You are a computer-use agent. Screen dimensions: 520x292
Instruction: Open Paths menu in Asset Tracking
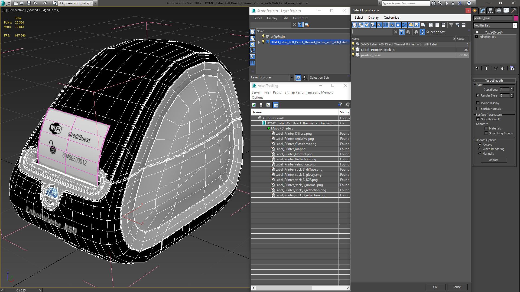coord(277,92)
